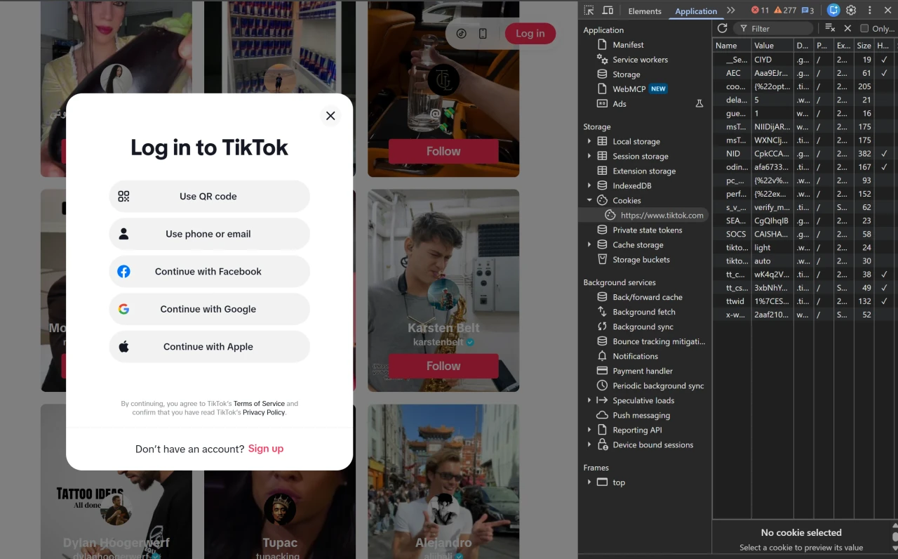Continue with Apple login
The height and width of the screenshot is (559, 898).
tap(209, 347)
